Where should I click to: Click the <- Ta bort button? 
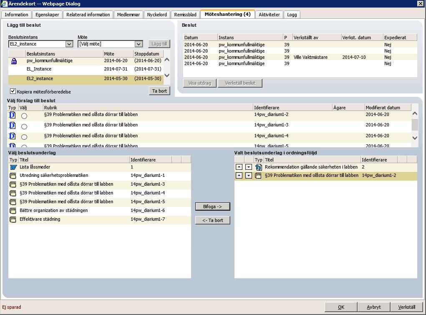point(212,220)
